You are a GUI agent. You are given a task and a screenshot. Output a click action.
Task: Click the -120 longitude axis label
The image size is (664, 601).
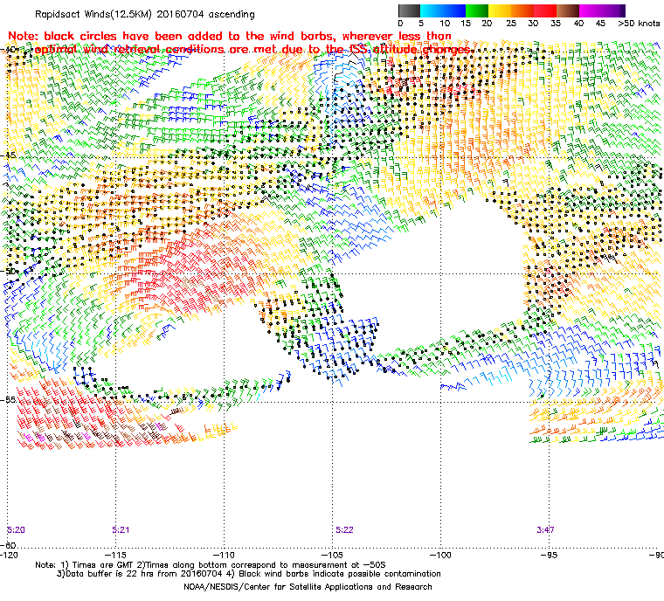click(x=9, y=555)
